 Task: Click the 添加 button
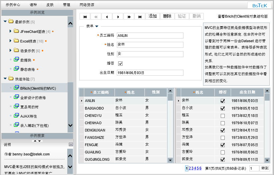coord(152,16)
